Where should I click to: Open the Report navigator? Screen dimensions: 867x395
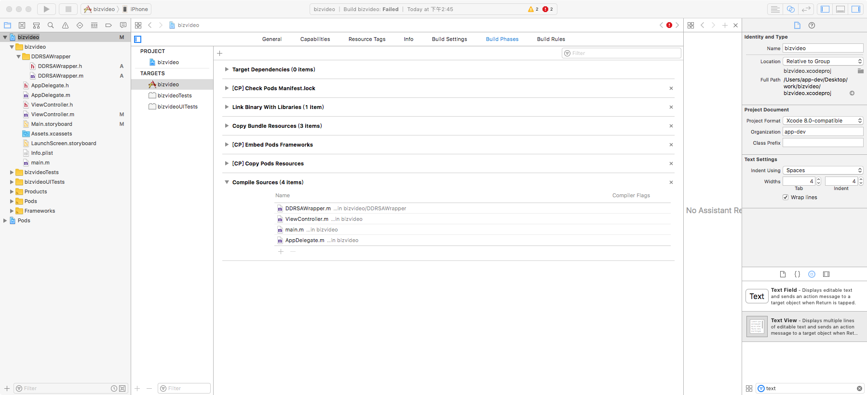point(123,25)
